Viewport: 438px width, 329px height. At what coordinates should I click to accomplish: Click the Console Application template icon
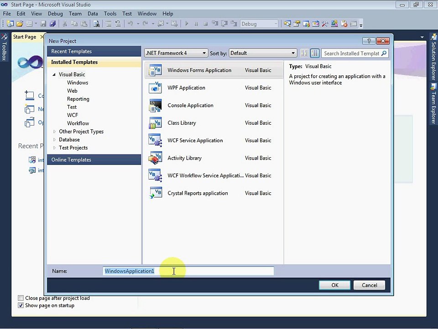point(155,106)
